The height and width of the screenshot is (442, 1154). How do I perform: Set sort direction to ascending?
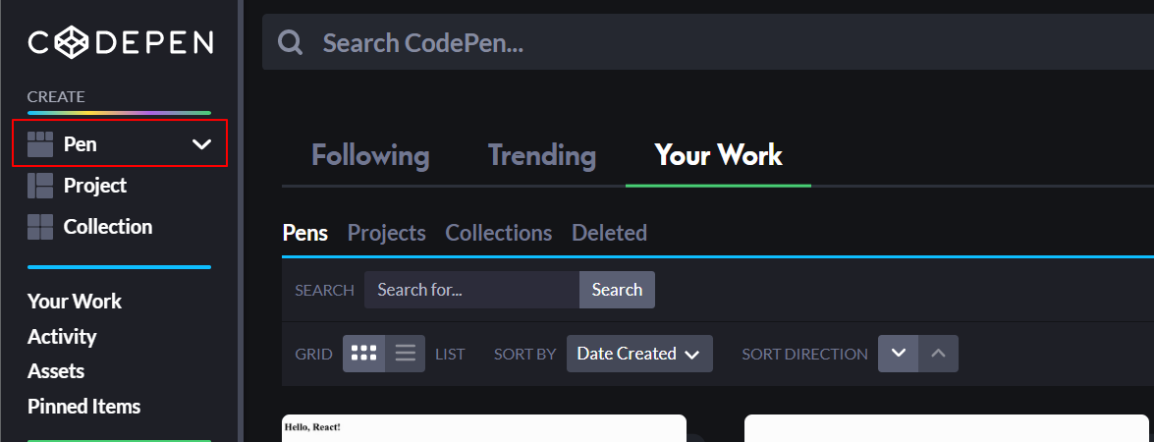(x=938, y=354)
